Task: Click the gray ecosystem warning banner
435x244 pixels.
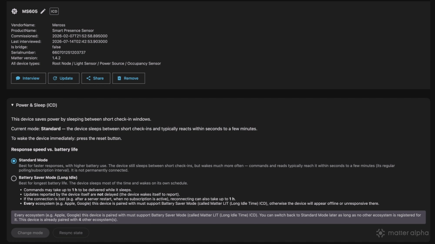Action: click(x=218, y=217)
